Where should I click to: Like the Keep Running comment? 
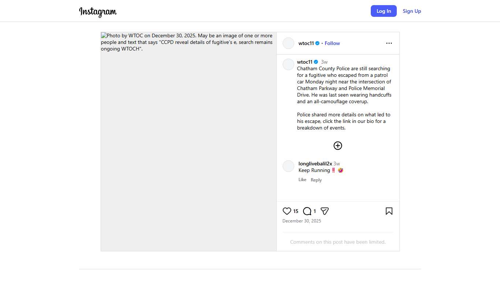(x=302, y=180)
